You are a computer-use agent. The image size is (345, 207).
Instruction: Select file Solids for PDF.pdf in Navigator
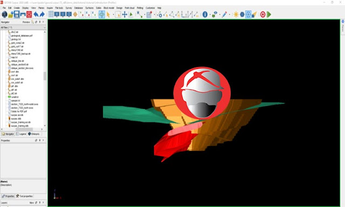[x=19, y=111]
